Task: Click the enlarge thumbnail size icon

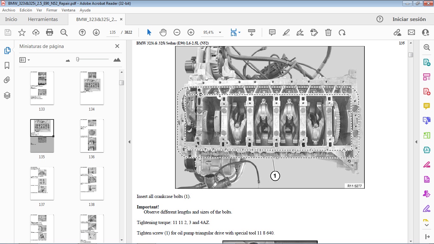Action: tap(117, 60)
